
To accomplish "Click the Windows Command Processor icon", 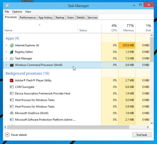I will coord(12,65).
